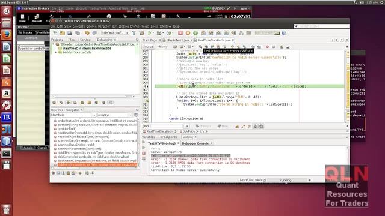This screenshot has width=385, height=216.
Task: Toggle first filter button at Navigator bottom
Action: 54,173
